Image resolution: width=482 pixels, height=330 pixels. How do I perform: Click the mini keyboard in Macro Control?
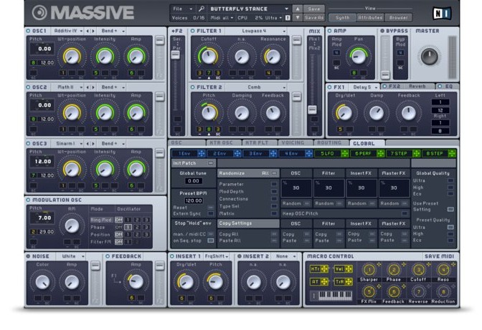pos(336,296)
